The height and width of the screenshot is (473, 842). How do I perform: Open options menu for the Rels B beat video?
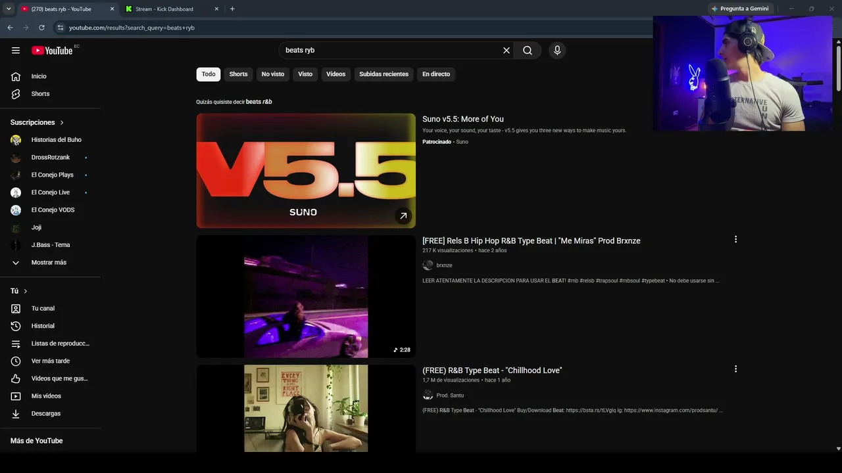click(x=735, y=240)
